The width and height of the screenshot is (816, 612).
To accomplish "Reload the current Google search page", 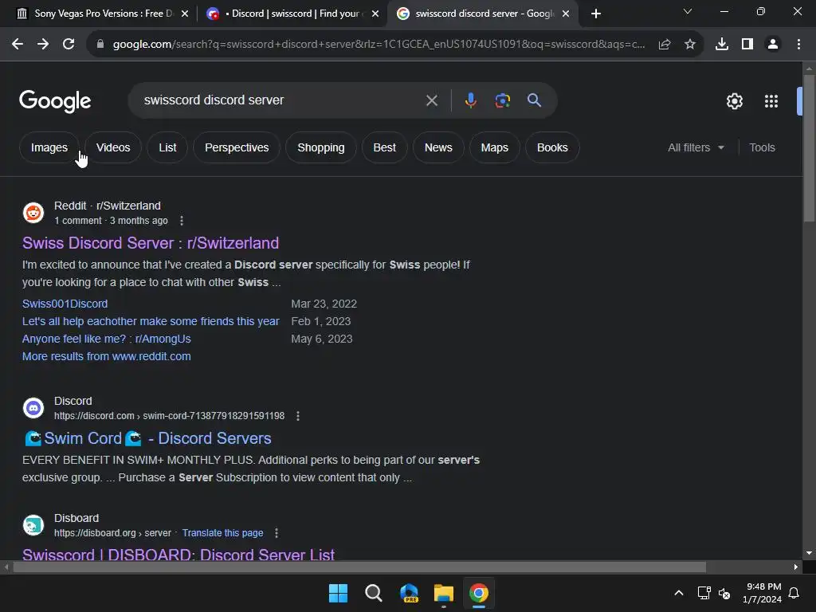I will tap(69, 45).
